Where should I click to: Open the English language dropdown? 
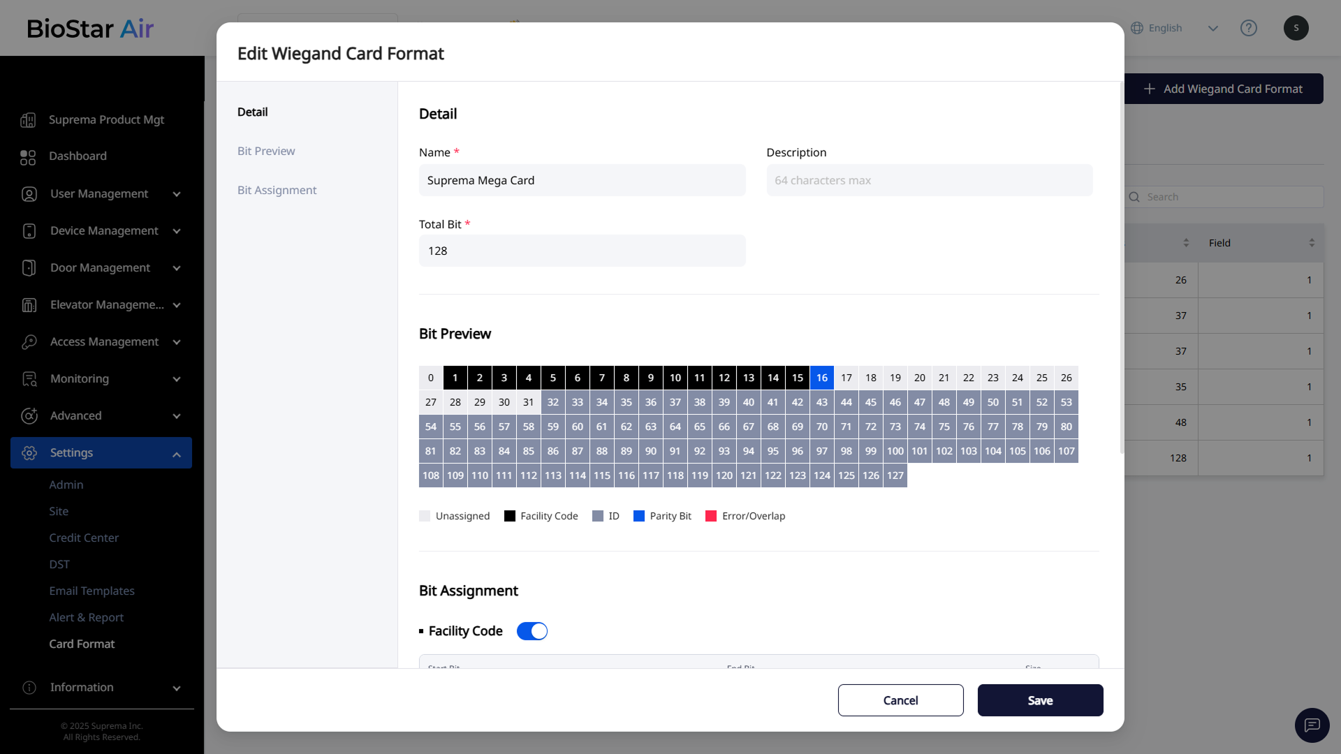[1212, 28]
